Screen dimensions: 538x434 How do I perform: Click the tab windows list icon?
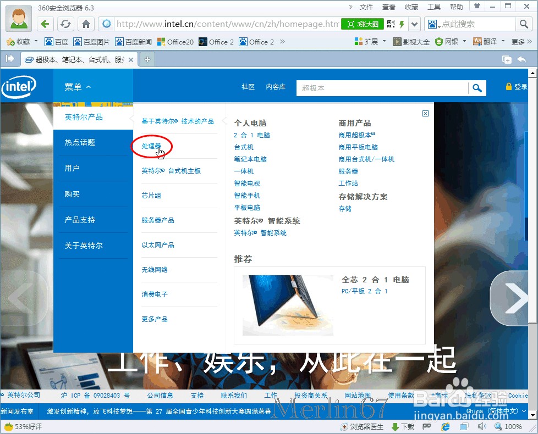[x=507, y=59]
